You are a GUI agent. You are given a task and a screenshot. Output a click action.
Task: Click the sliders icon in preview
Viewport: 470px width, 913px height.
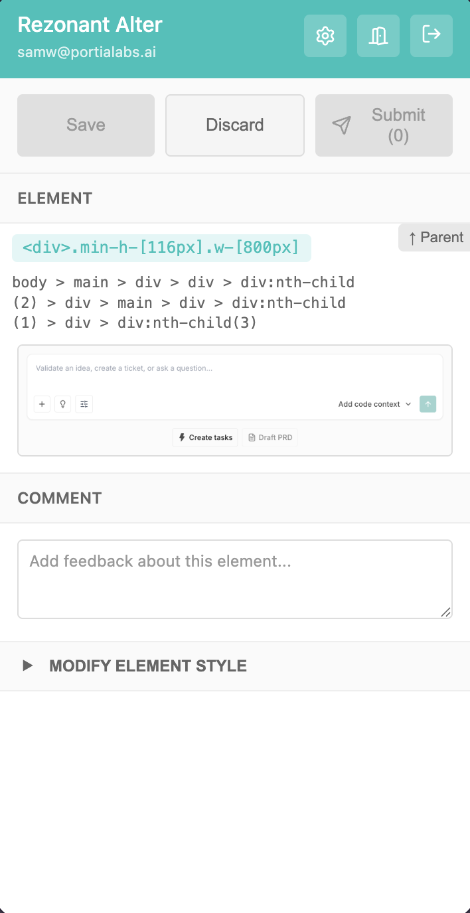84,404
